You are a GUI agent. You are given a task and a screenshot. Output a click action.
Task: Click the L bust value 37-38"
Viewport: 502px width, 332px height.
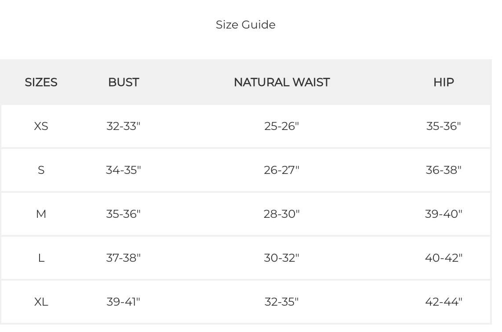tap(124, 258)
